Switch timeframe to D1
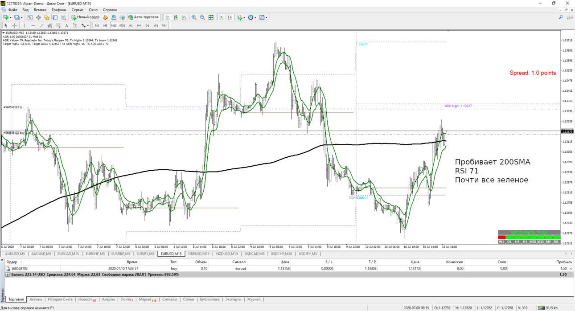The height and width of the screenshot is (311, 575). click(148, 25)
